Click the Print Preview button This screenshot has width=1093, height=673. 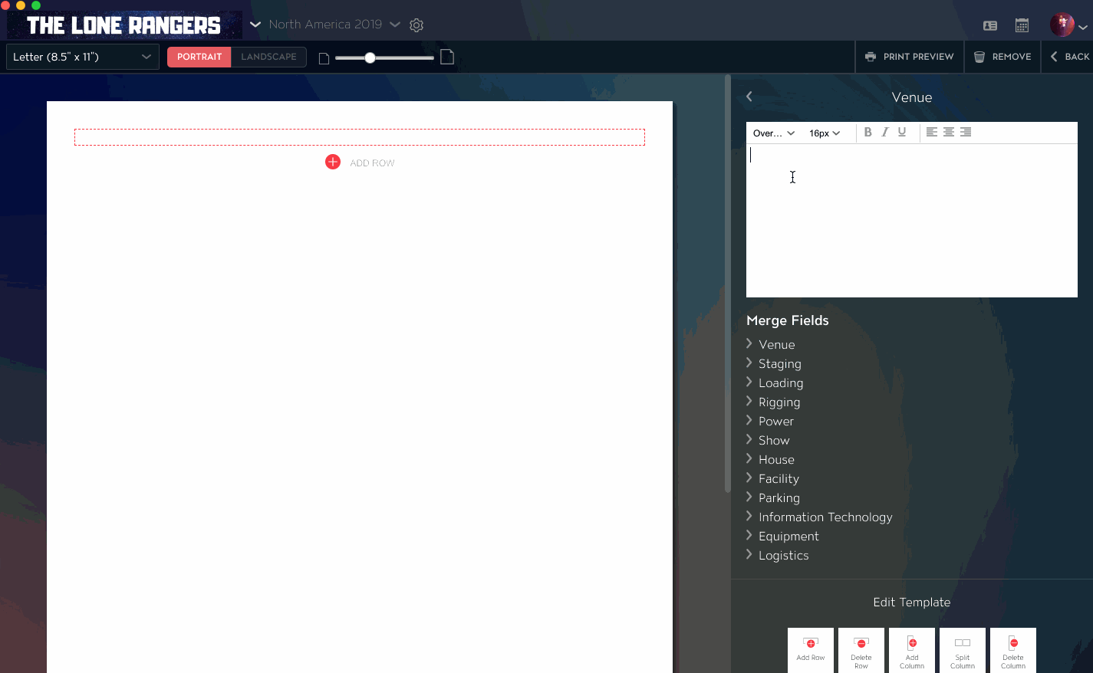coord(909,57)
